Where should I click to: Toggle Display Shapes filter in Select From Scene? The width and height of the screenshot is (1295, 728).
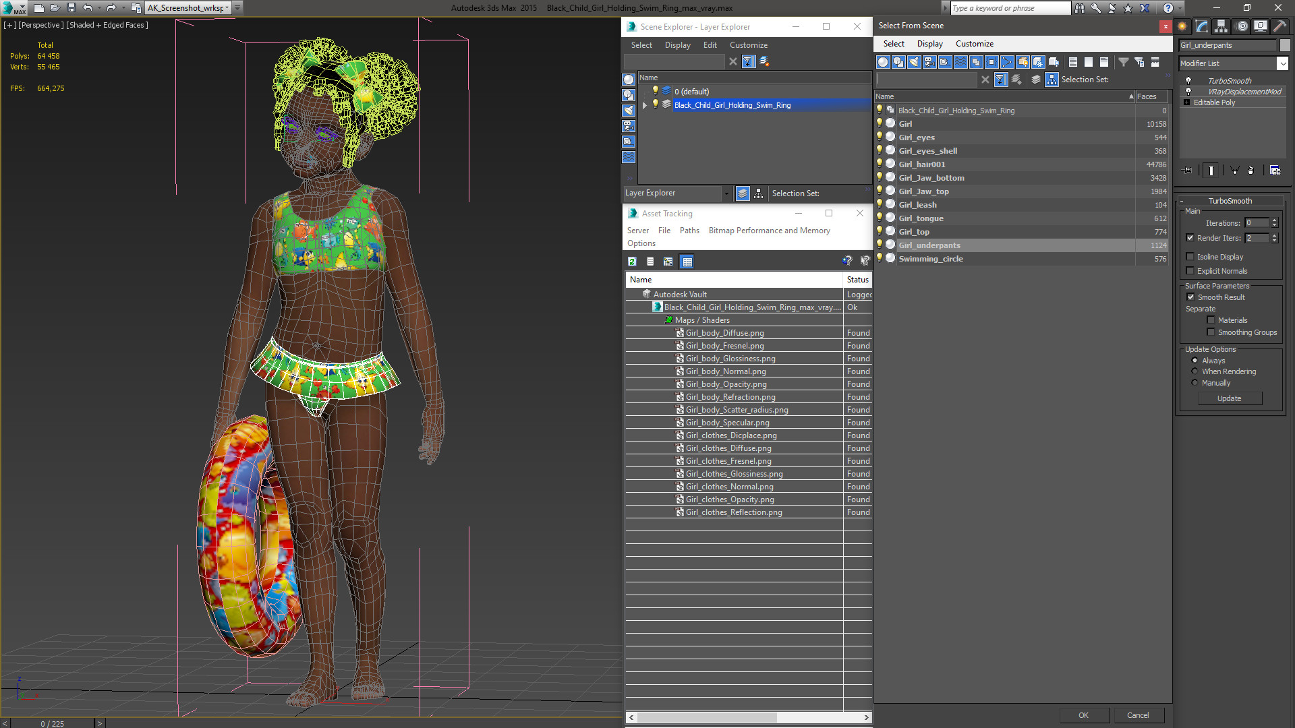[x=898, y=62]
